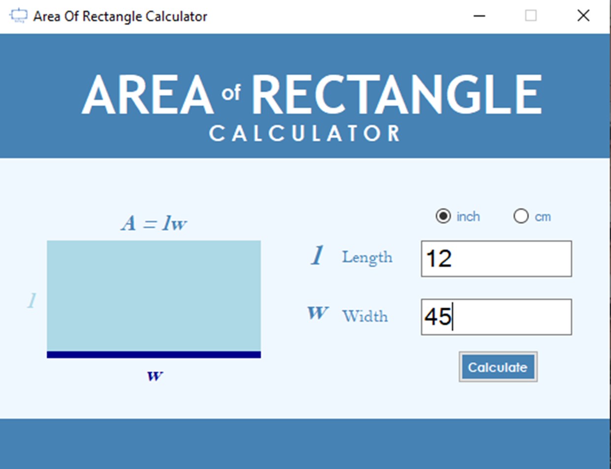This screenshot has height=469, width=611.
Task: Minimize the calculator window
Action: tap(479, 16)
